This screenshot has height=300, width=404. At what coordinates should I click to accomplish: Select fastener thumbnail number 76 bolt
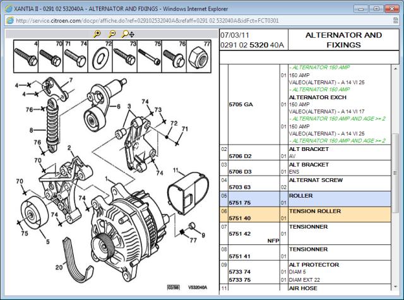click(x=174, y=56)
